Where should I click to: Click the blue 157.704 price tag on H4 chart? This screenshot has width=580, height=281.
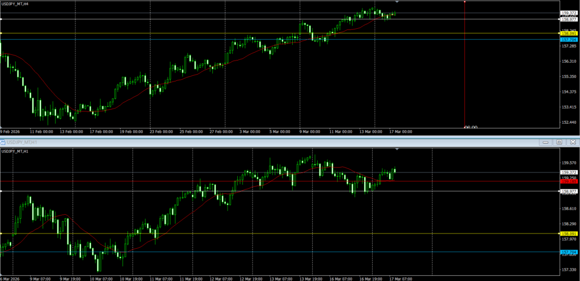click(568, 40)
